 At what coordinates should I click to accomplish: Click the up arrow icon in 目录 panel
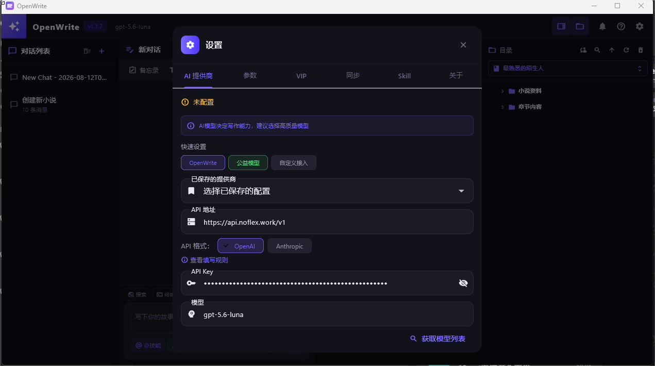coord(612,50)
